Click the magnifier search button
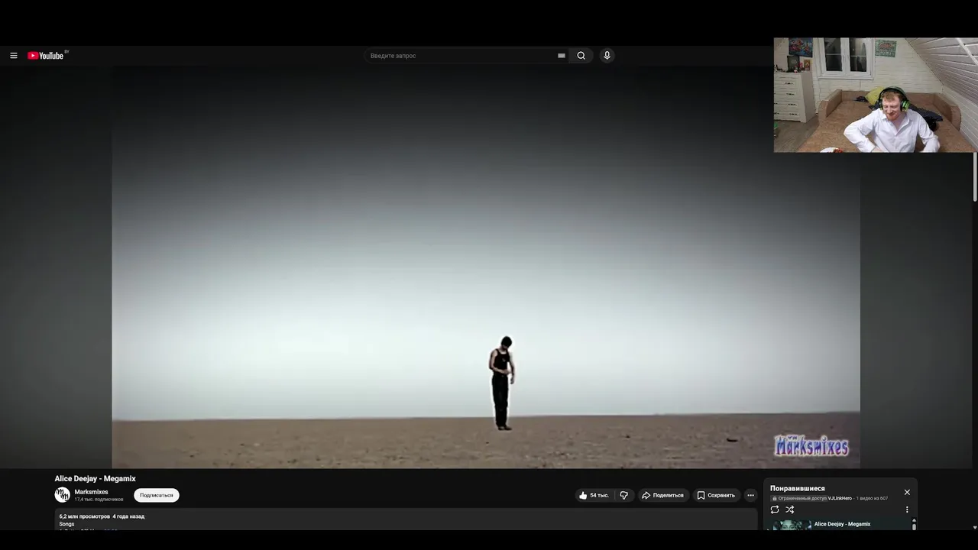Screen dimensions: 978x550 coord(581,56)
